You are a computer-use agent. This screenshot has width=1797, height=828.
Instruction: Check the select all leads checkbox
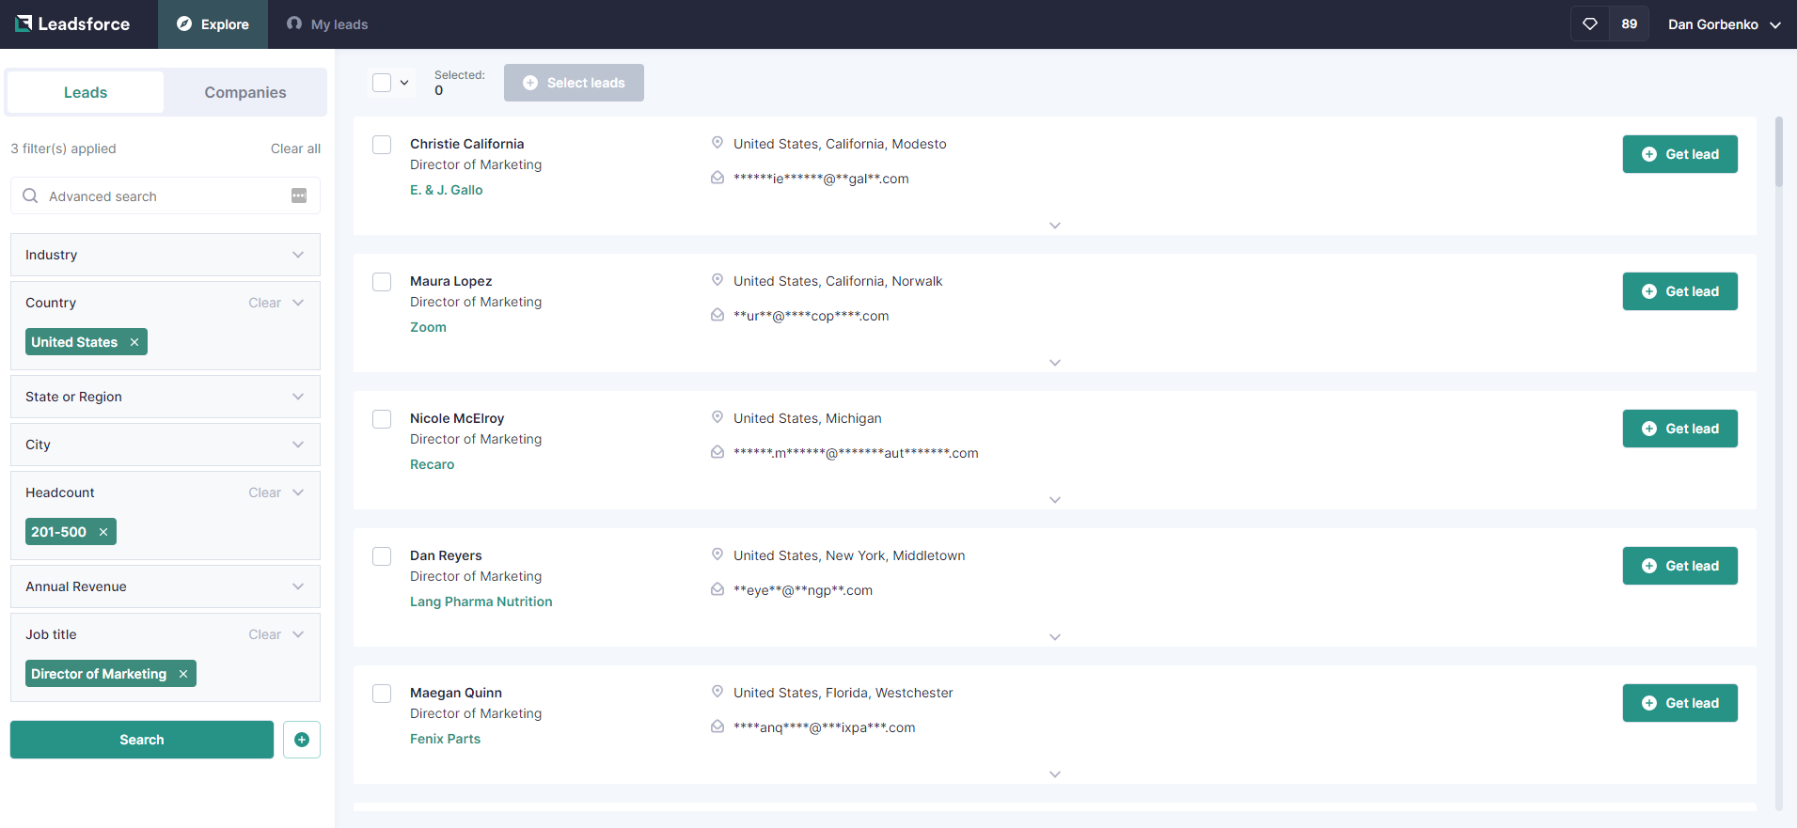coord(382,83)
